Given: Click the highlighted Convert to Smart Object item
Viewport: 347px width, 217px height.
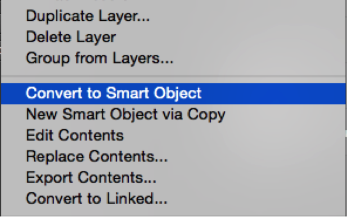Looking at the screenshot, I should [x=173, y=93].
